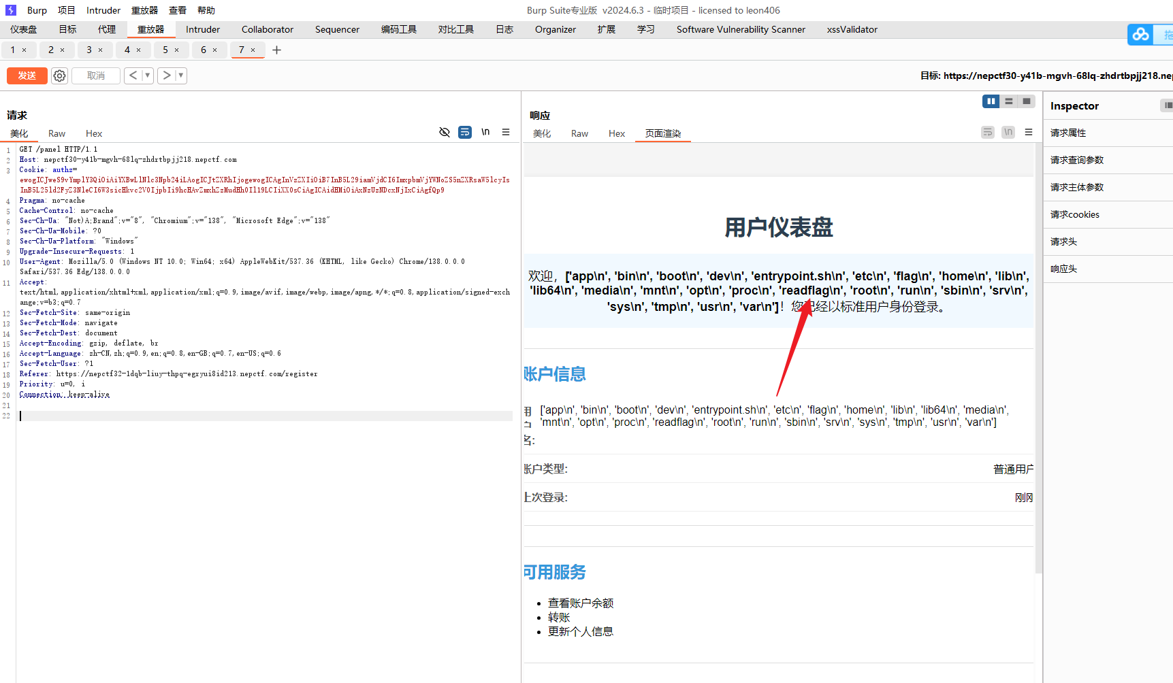This screenshot has height=683, width=1173.
Task: Click the back history arrow button
Action: coord(133,75)
